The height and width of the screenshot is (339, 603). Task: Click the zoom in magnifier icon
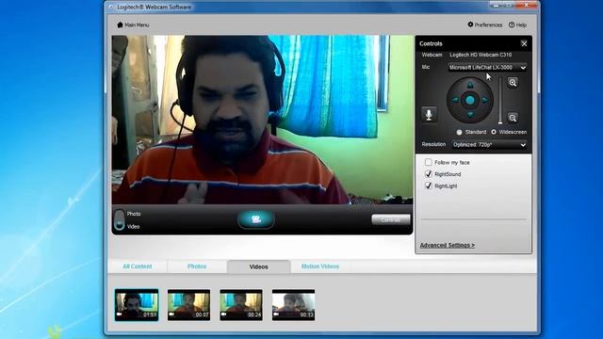click(513, 83)
